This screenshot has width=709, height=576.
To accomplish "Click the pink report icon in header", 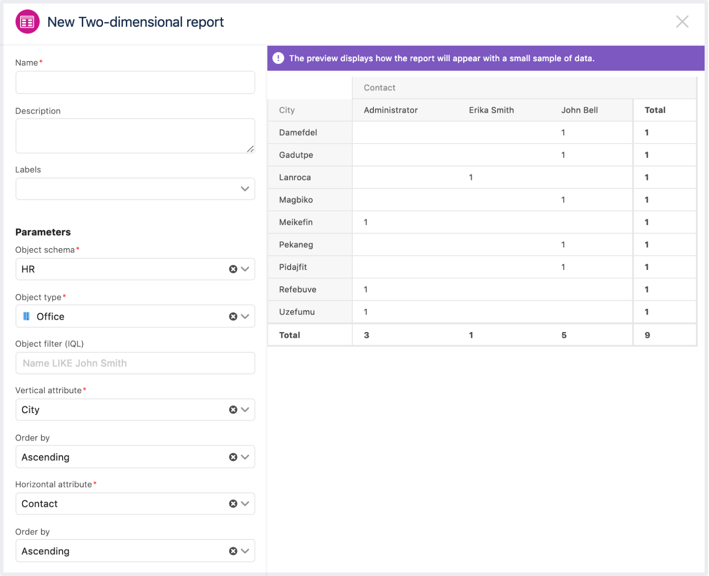I will coord(27,22).
